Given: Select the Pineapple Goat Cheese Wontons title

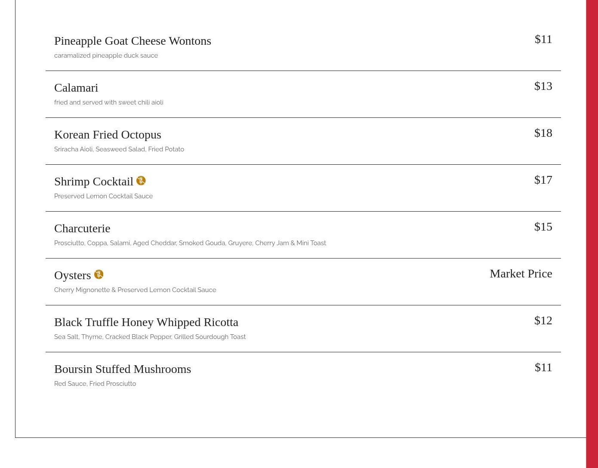Looking at the screenshot, I should point(133,41).
